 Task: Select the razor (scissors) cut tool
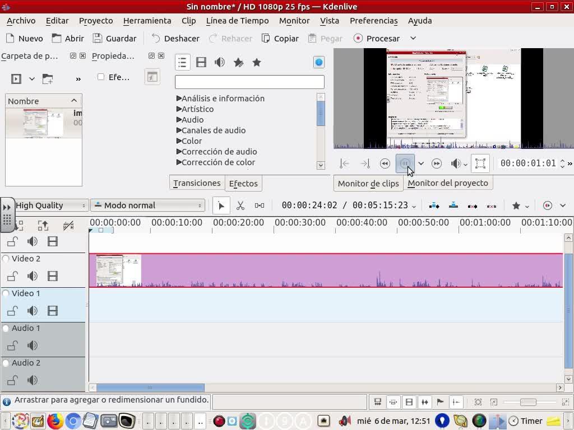point(240,205)
